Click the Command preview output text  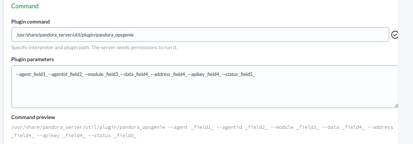202,131
